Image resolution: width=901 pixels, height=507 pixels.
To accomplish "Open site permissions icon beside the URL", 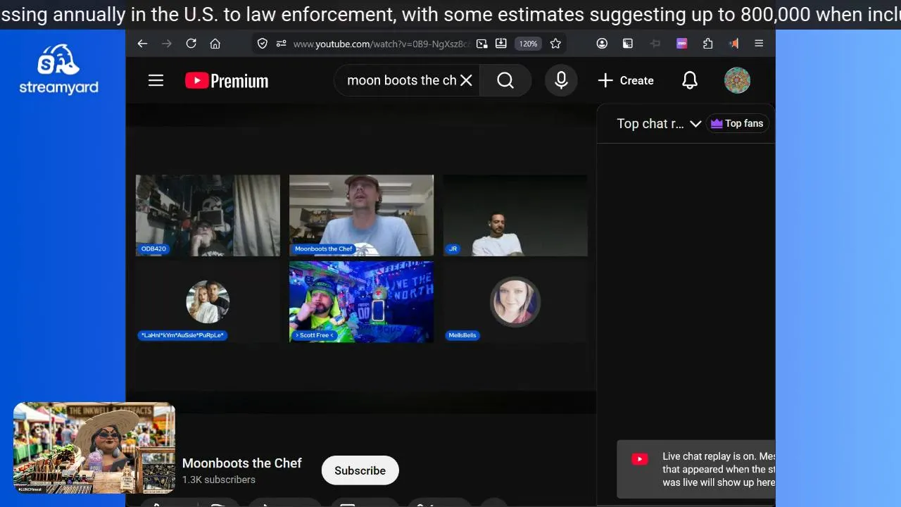I will point(281,44).
